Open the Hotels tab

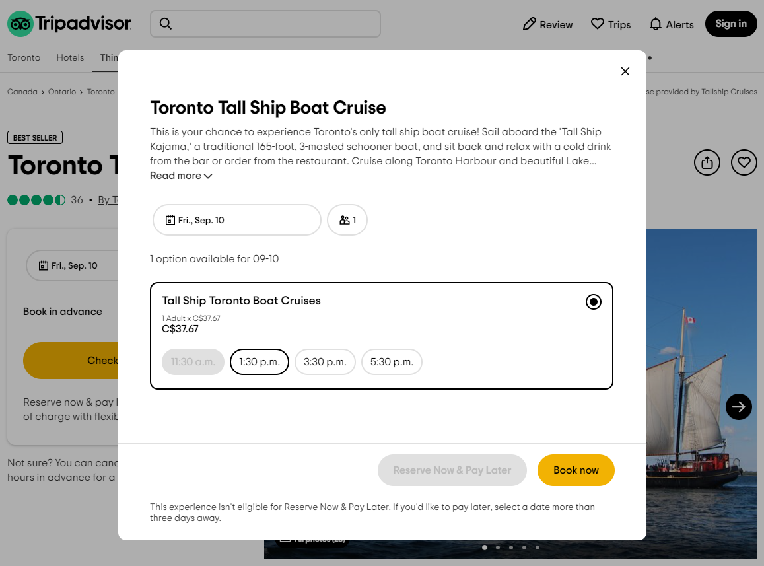click(70, 57)
